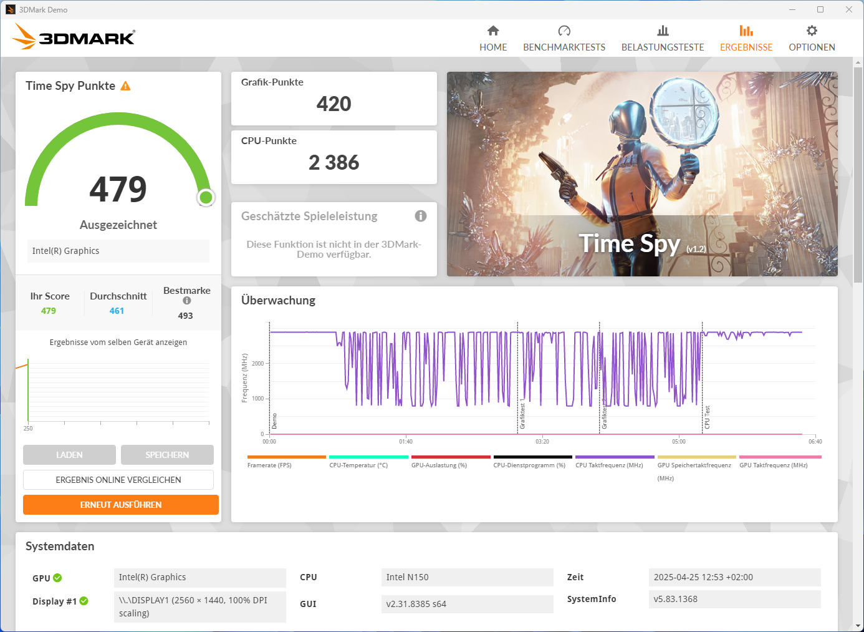Click the Durchschnitt value 461
Viewport: 864px width, 632px height.
tap(117, 311)
